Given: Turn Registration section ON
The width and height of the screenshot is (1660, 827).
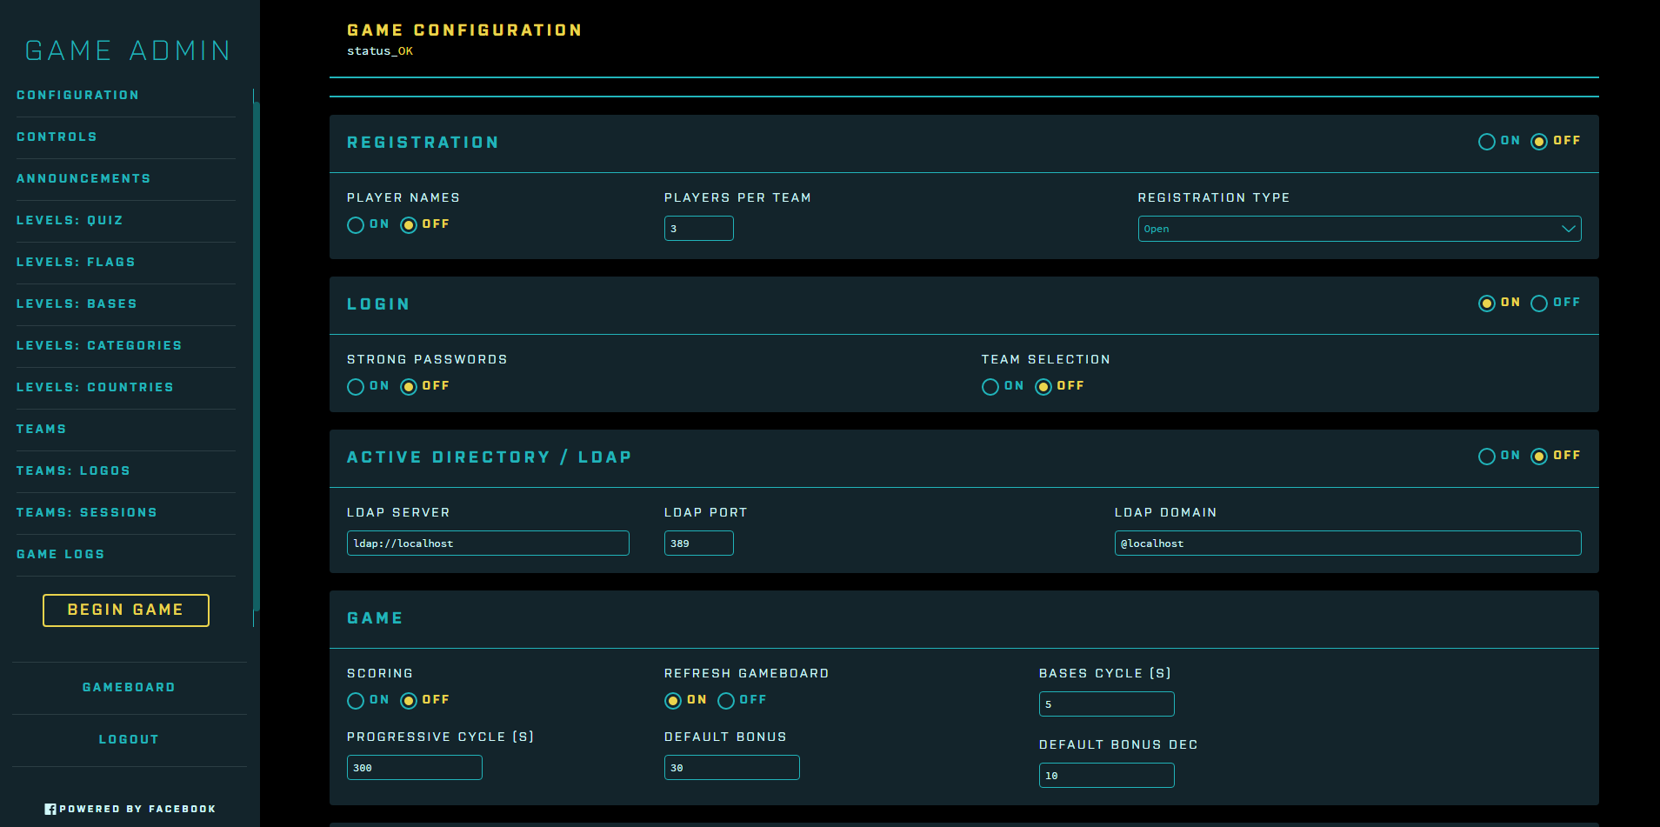Looking at the screenshot, I should pyautogui.click(x=1487, y=142).
